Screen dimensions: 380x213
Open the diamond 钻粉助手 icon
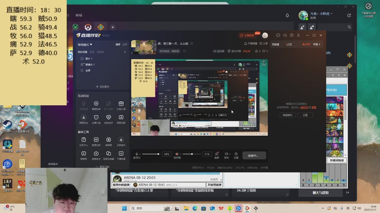pyautogui.click(x=109, y=117)
